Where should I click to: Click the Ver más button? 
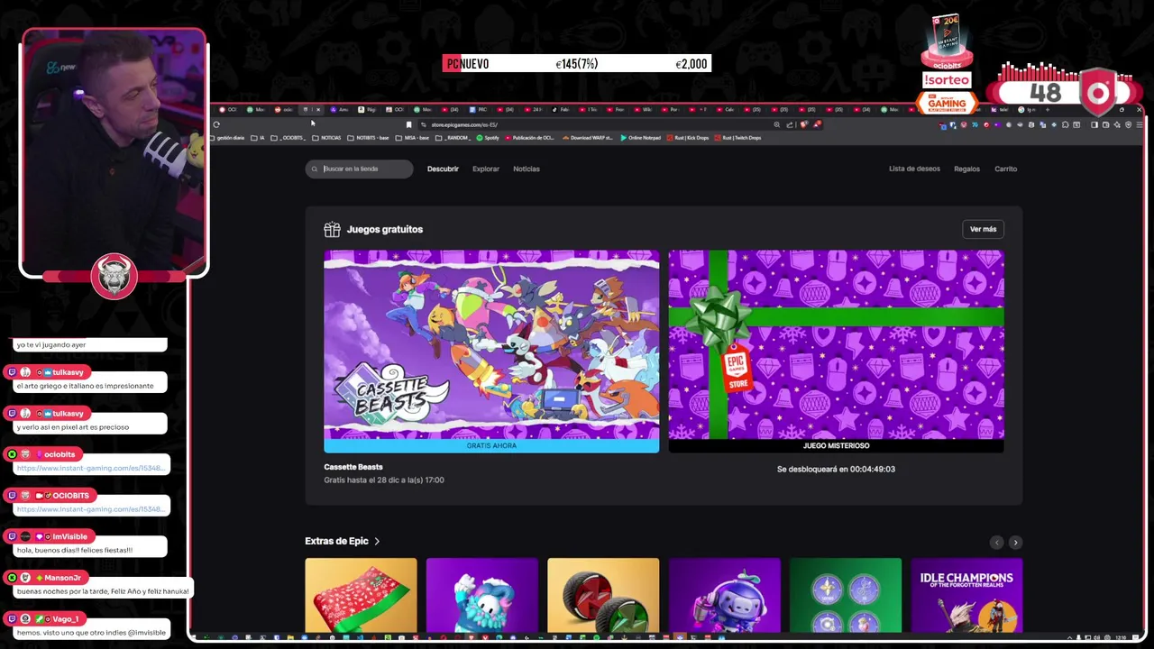click(983, 229)
